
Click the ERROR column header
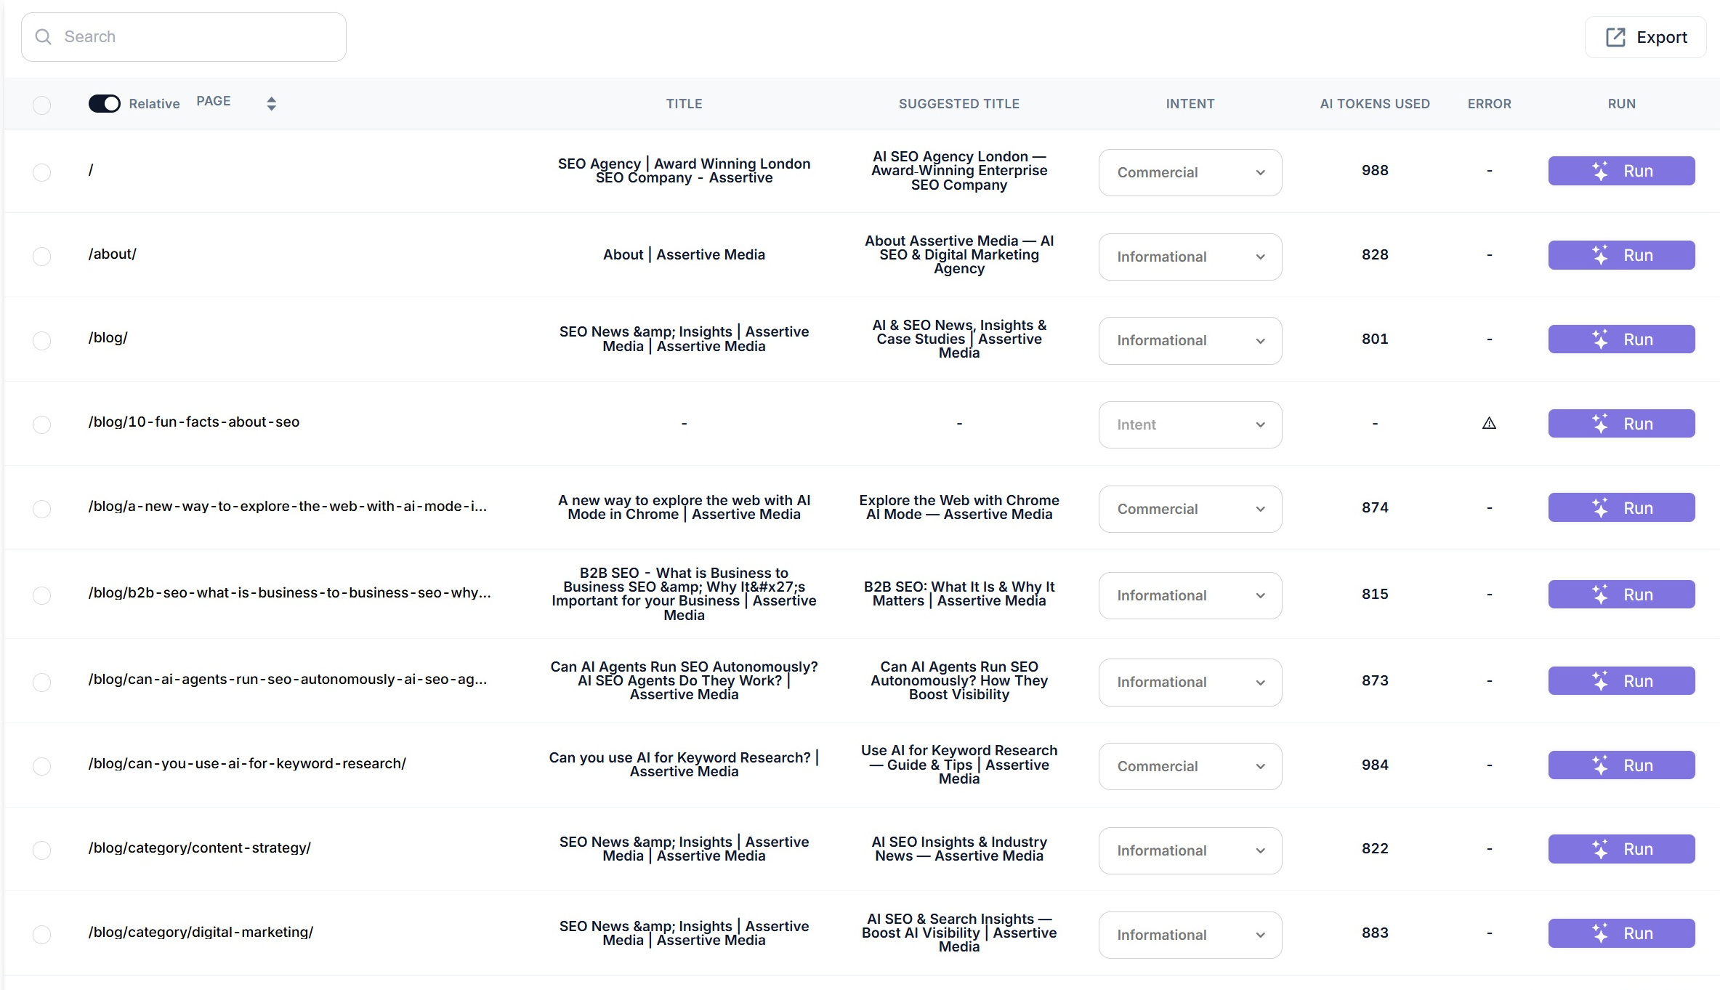[1489, 104]
